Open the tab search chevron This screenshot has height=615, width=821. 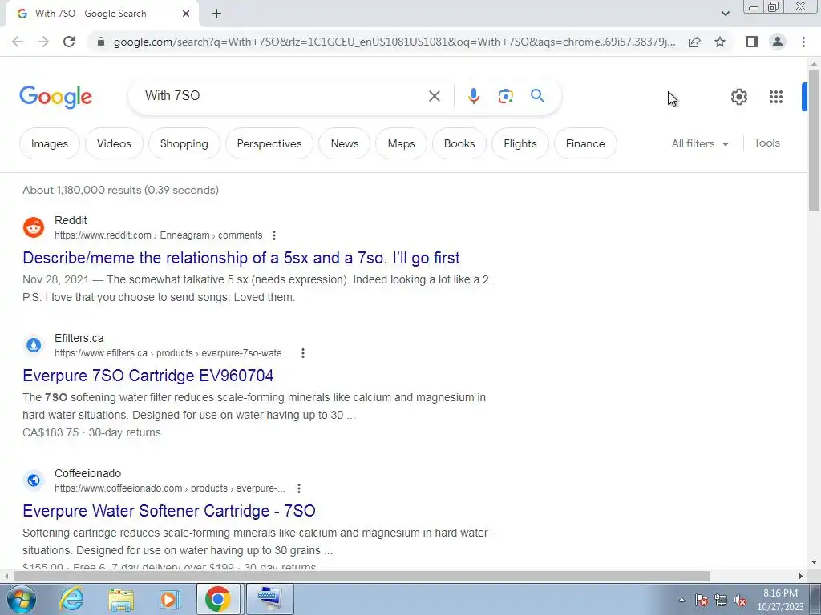(725, 14)
